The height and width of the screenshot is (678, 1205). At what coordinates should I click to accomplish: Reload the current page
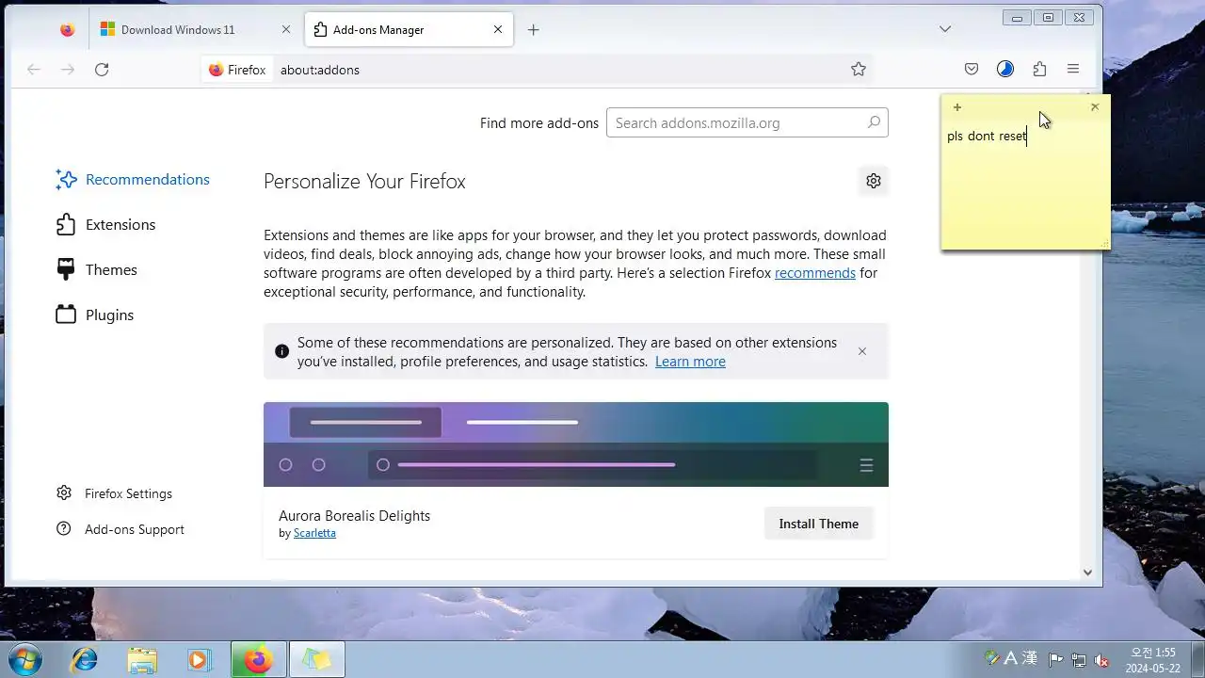click(102, 69)
